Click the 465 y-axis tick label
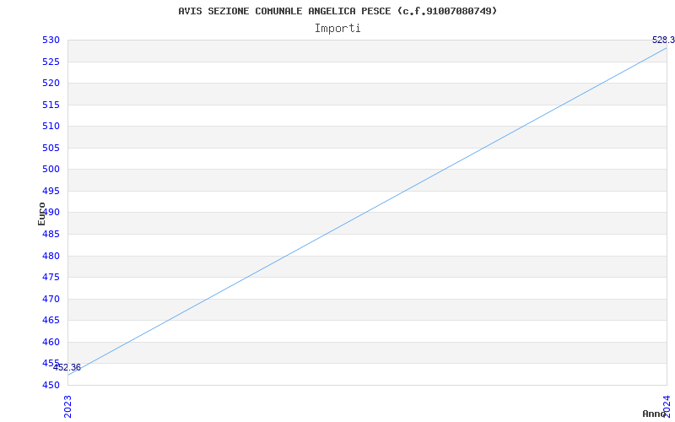 pyautogui.click(x=51, y=321)
